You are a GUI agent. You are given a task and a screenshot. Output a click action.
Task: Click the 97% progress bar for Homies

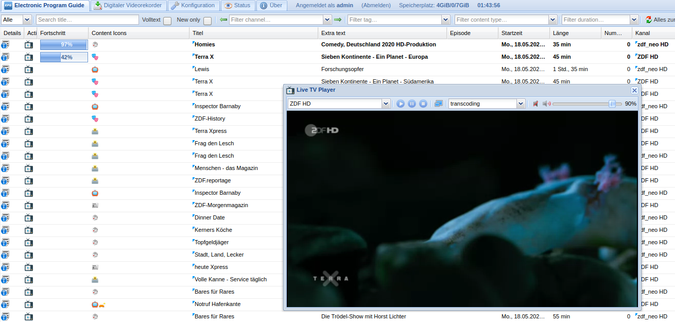(64, 45)
